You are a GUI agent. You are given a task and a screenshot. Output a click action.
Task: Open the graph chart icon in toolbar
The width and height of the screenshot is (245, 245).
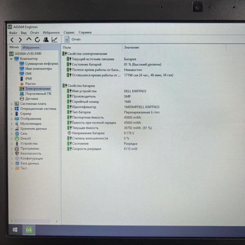coord(55,40)
